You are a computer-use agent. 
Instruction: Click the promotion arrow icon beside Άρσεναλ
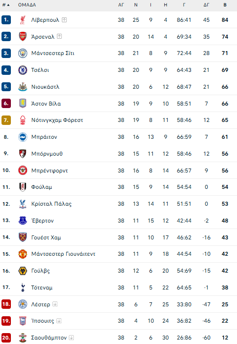(59, 36)
